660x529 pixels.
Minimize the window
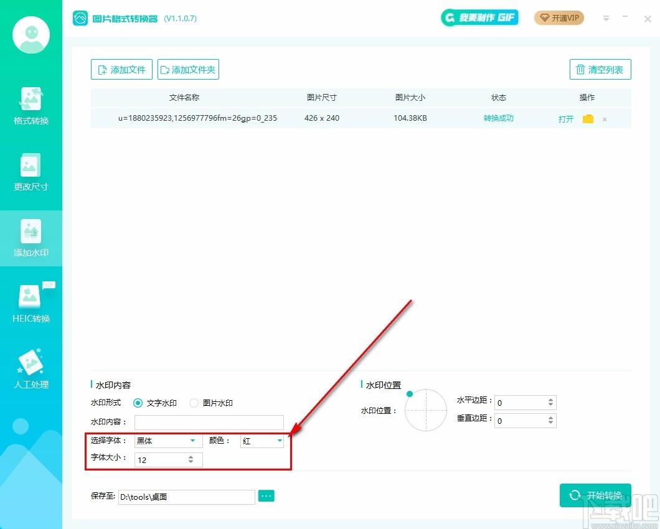(x=625, y=17)
